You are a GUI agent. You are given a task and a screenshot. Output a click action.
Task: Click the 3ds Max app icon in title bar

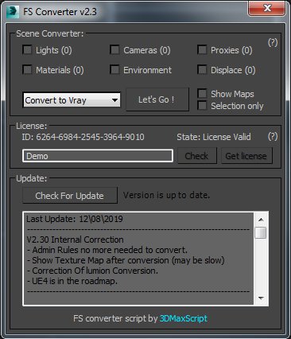[13, 12]
